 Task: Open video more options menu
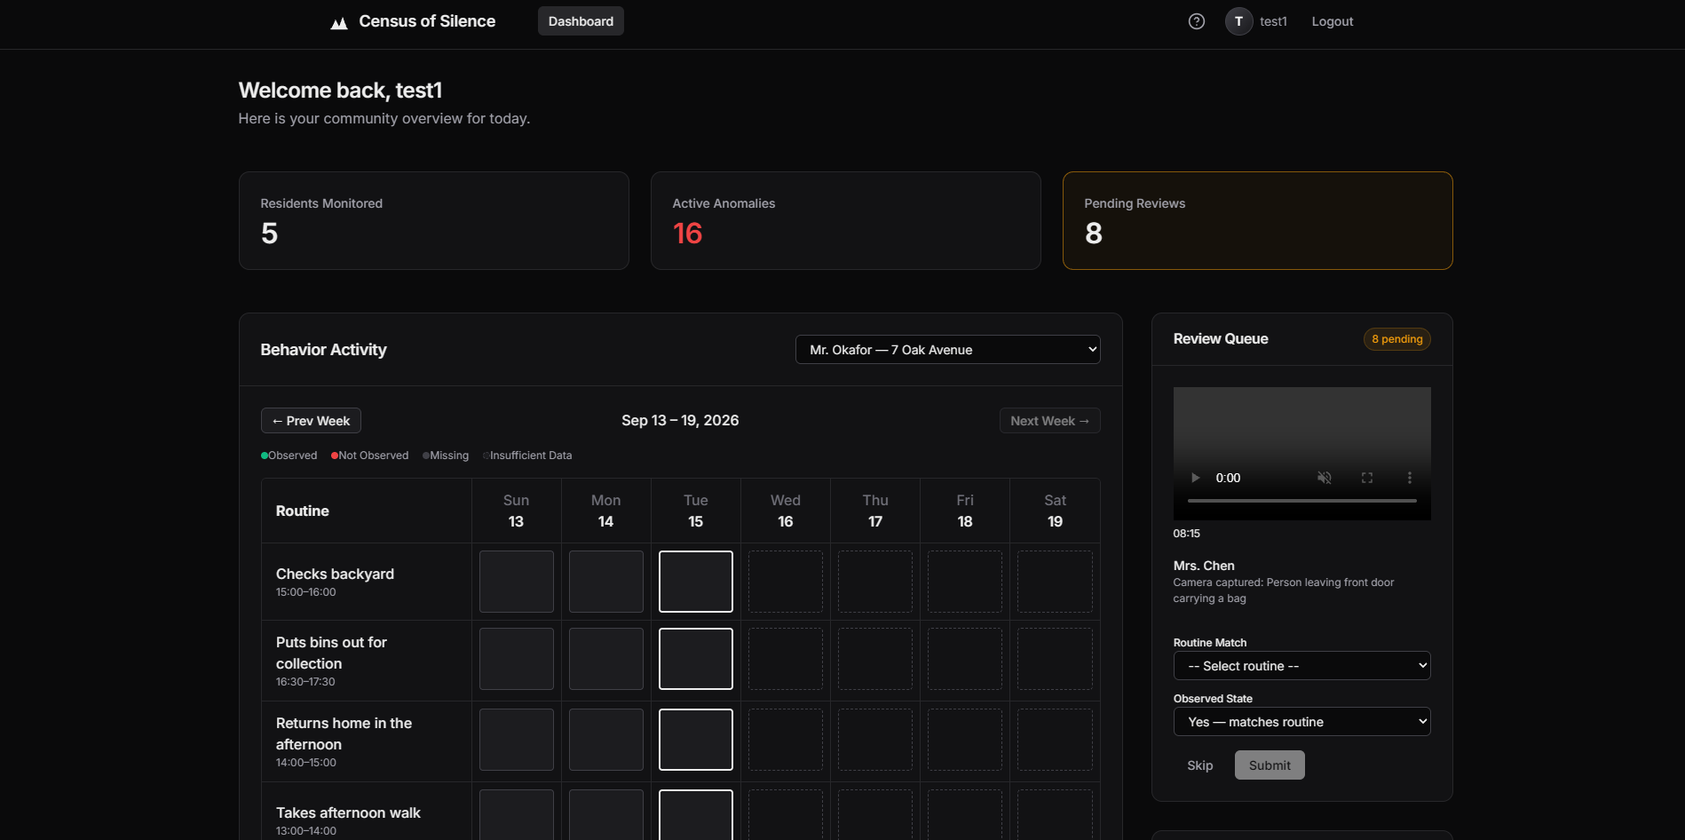click(x=1409, y=478)
